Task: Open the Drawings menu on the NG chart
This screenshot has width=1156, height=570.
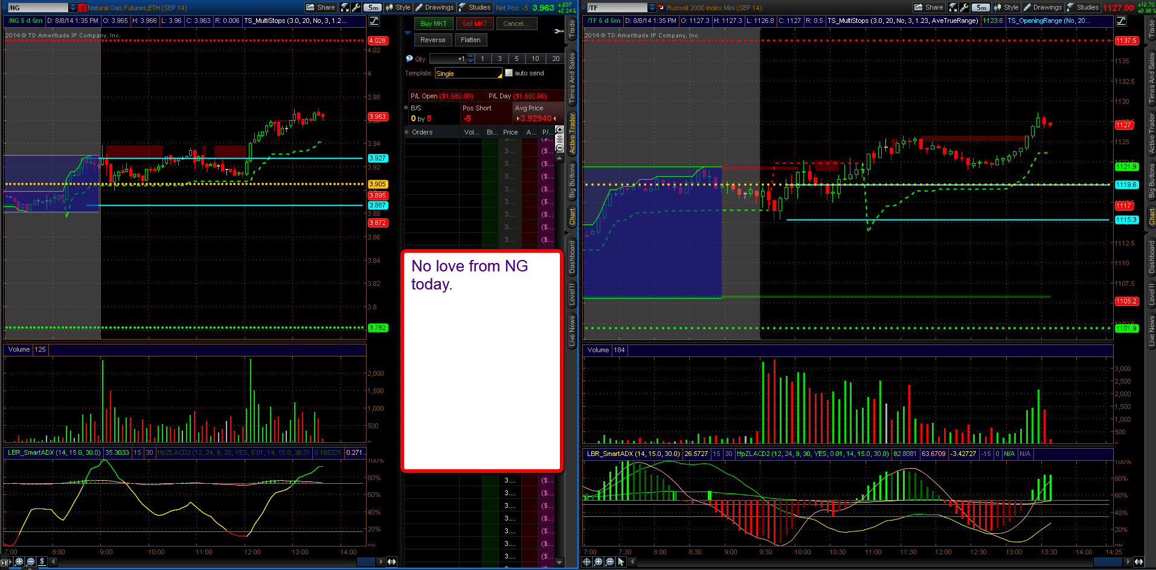Action: point(435,7)
